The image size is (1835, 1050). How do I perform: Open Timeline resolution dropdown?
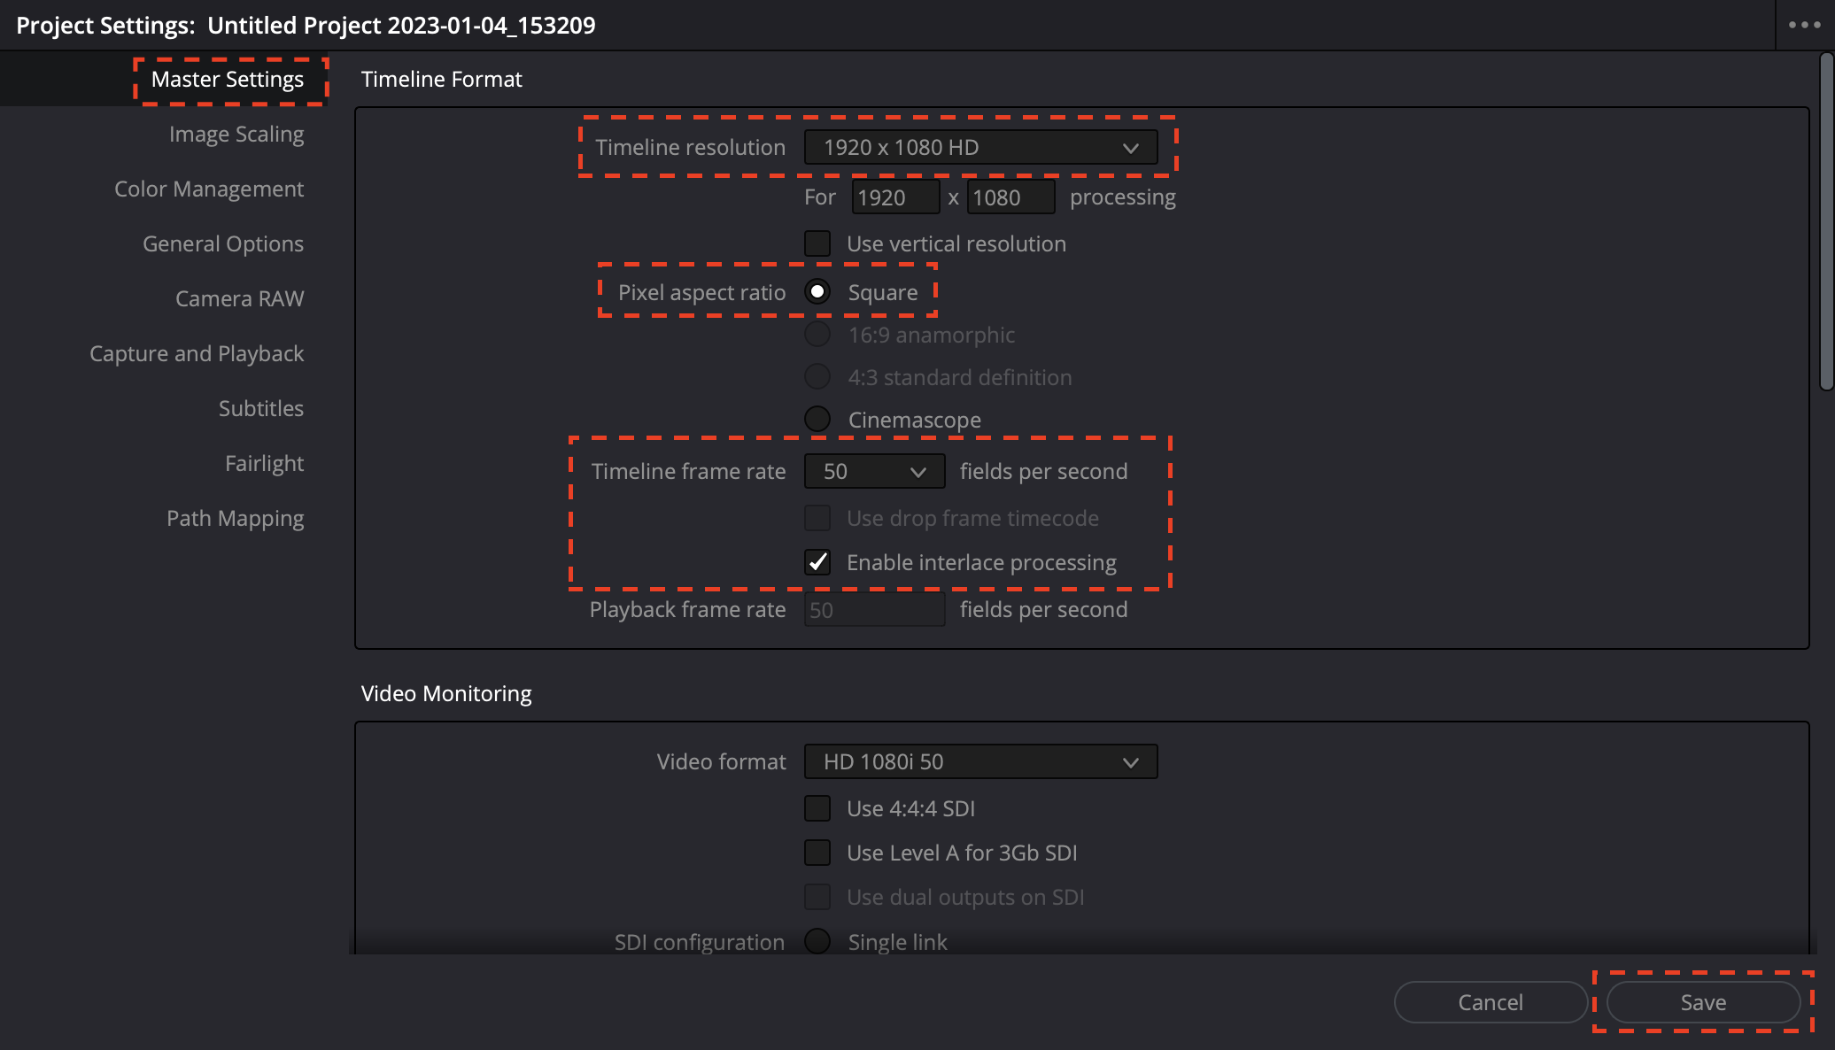pyautogui.click(x=980, y=147)
